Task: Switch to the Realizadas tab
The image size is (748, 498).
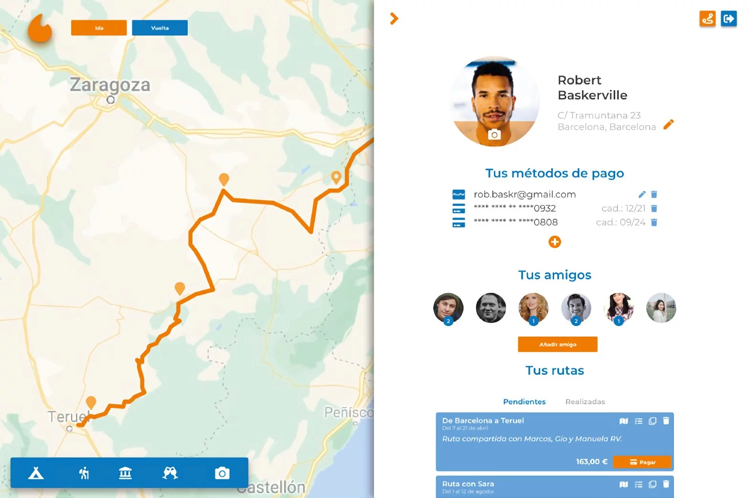Action: tap(585, 402)
